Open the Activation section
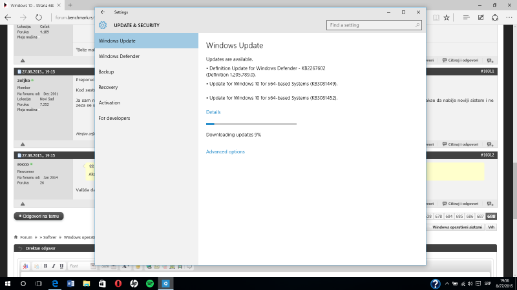 pyautogui.click(x=147, y=102)
